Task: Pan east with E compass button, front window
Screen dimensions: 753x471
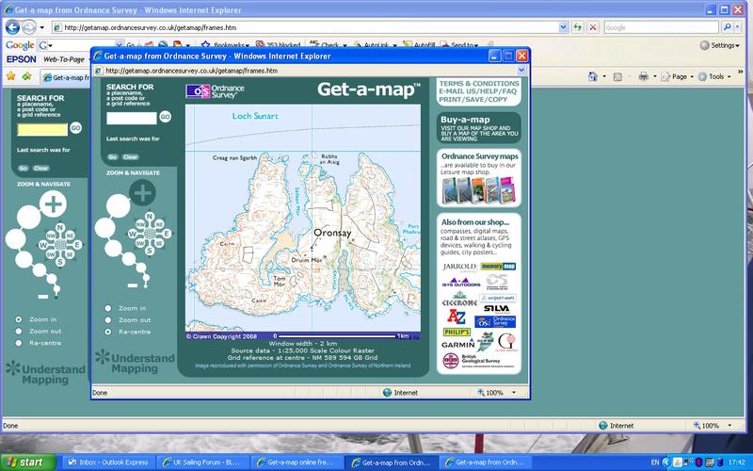Action: point(168,234)
